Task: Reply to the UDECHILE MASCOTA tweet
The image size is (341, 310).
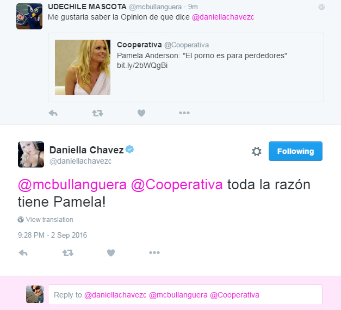Action: coord(53,113)
